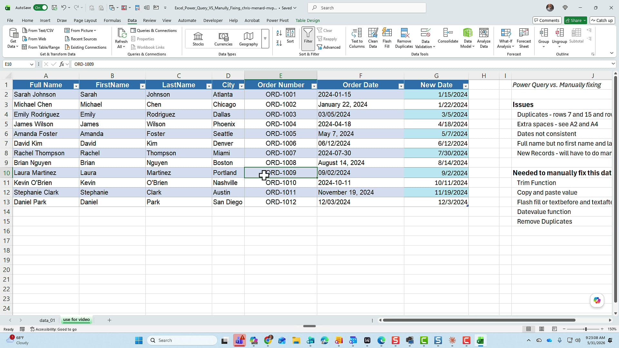Viewport: 619px width, 348px height.
Task: Click Accessibility: Good to go status
Action: (x=54, y=329)
